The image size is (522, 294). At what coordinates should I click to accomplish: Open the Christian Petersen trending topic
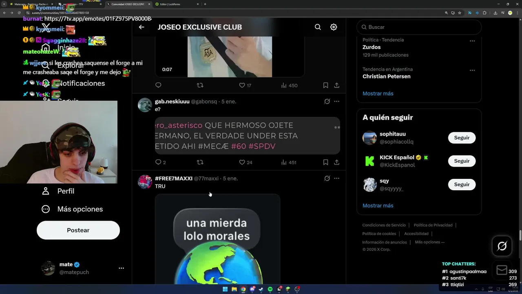[387, 76]
